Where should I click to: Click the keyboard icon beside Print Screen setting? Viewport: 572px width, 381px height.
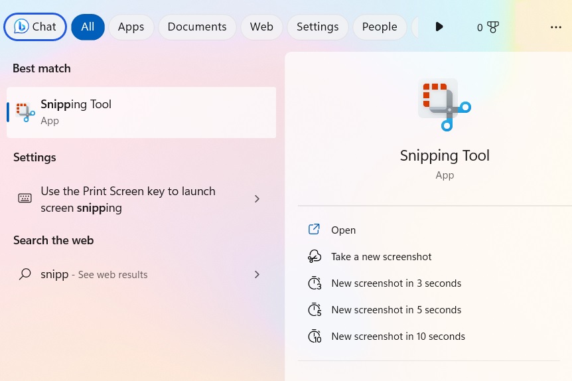(x=25, y=198)
